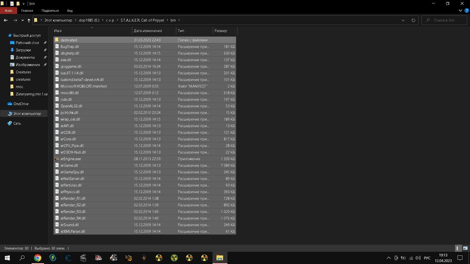Click РУС language indicator
Image resolution: width=470 pixels, height=264 pixels.
[x=427, y=258]
